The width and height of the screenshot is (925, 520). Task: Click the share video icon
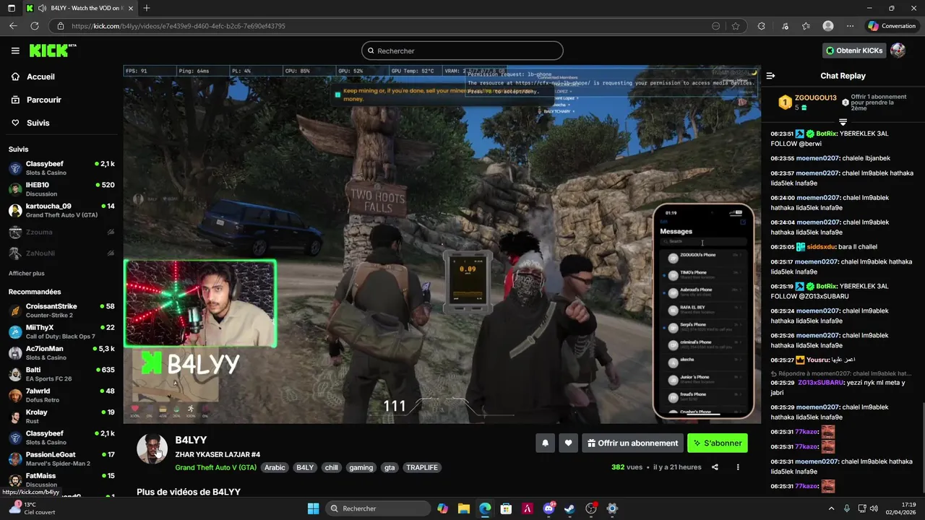[715, 467]
